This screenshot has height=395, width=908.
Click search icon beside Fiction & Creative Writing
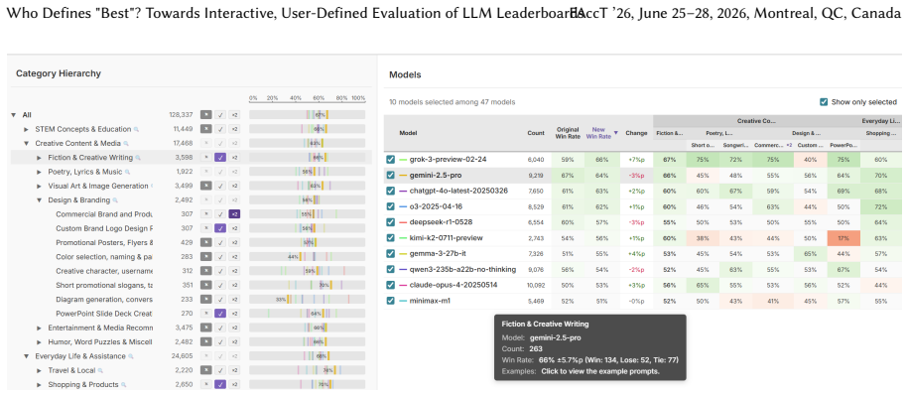tap(138, 158)
